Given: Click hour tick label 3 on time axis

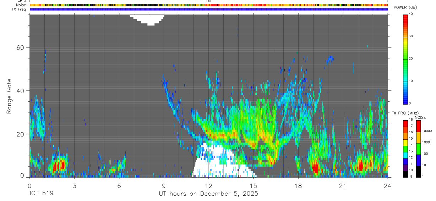Looking at the screenshot, I should (x=74, y=186).
